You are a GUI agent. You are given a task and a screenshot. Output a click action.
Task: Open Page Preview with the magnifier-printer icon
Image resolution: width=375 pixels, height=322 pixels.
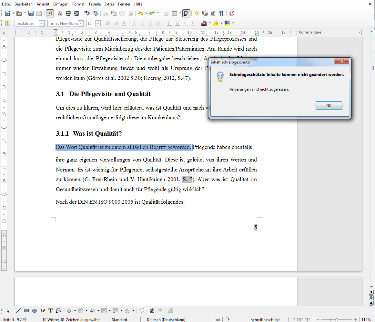pyautogui.click(x=76, y=13)
